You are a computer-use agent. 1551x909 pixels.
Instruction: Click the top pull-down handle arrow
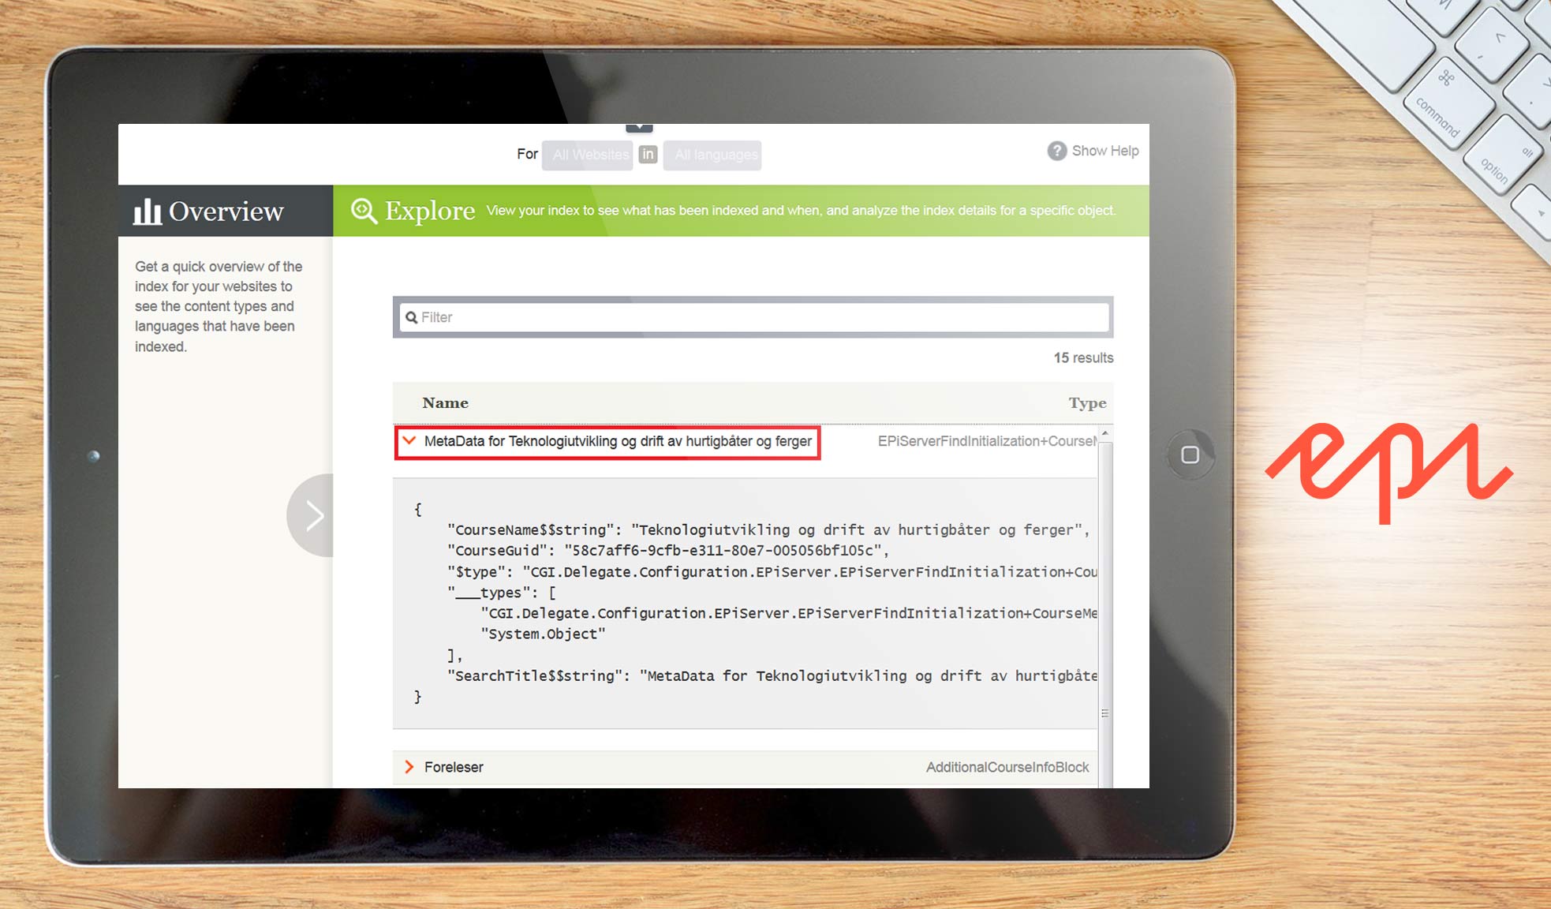click(x=639, y=128)
